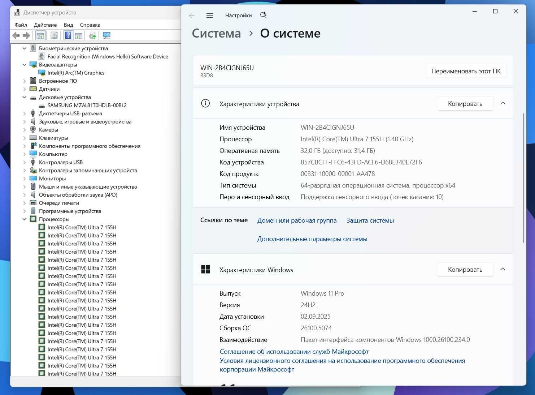This screenshot has width=535, height=395.
Task: Click the Настройки window vertical scrollbar
Action: (523, 178)
